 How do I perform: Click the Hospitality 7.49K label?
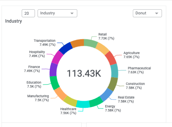(37, 54)
